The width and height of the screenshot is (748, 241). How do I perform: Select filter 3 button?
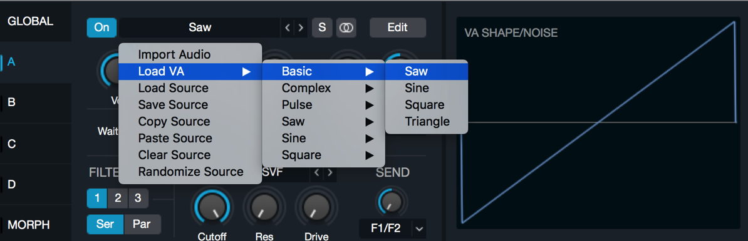(x=138, y=198)
